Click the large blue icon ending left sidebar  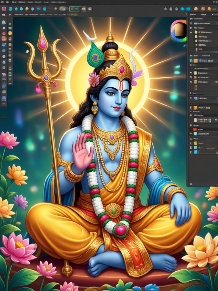pos(4,98)
